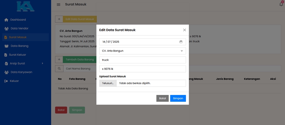Open the CV. Arta Bangun vendor dropdown
Image resolution: width=285 pixels, height=125 pixels.
(142, 51)
